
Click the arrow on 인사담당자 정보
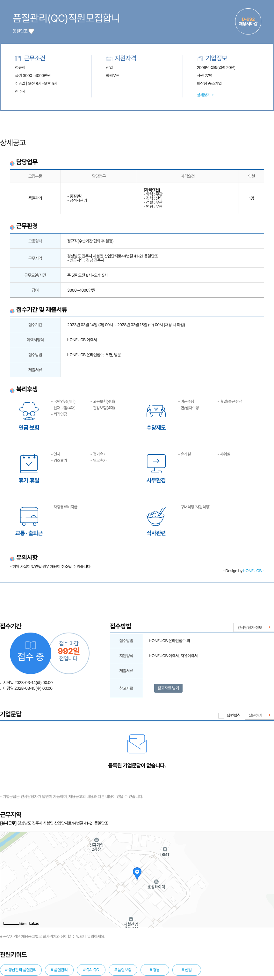269,627
